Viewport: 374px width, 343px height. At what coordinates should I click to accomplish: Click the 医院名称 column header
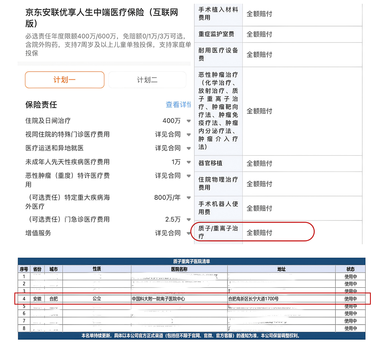179,269
